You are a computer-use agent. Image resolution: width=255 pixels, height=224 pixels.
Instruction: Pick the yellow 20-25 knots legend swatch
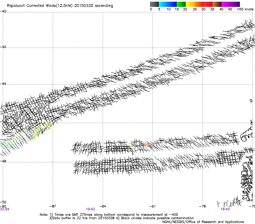(x=190, y=4)
